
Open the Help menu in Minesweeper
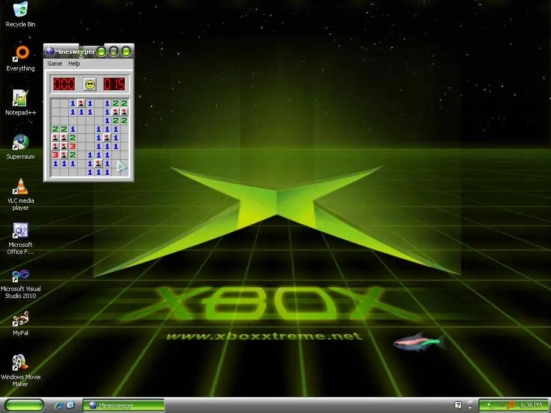(x=74, y=63)
